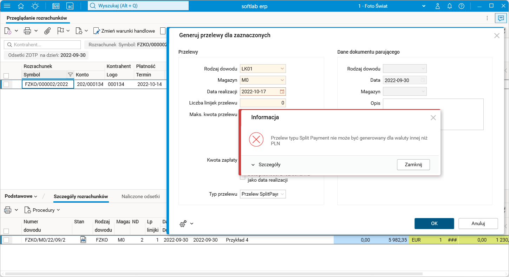This screenshot has width=509, height=277.
Task: Click the Stan document icon in FZKO row
Action: (83, 240)
